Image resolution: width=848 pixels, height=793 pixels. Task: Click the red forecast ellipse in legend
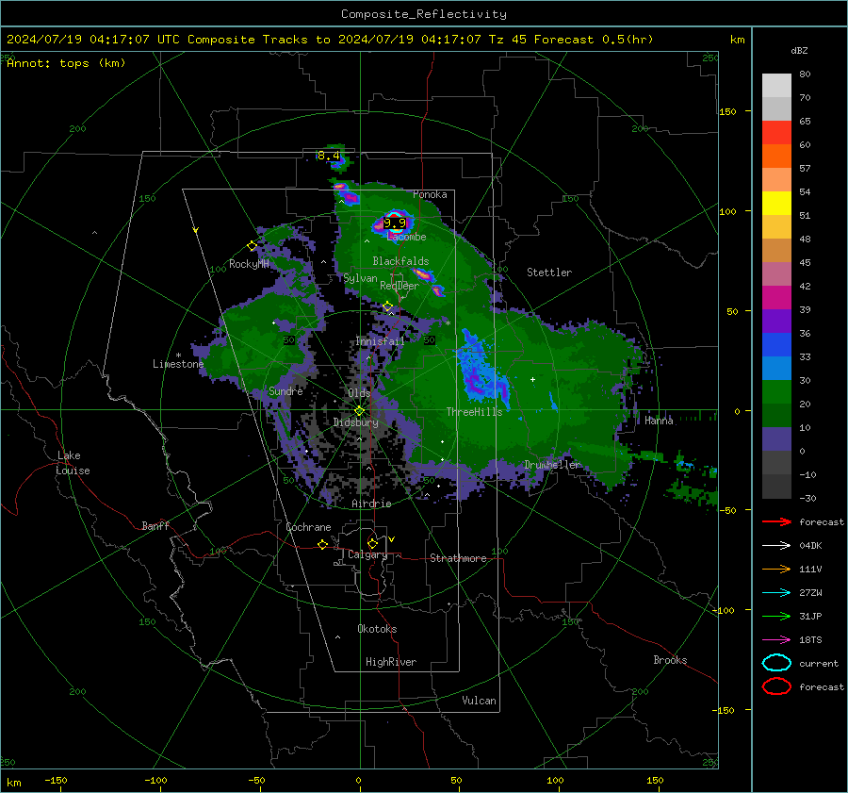click(x=776, y=686)
